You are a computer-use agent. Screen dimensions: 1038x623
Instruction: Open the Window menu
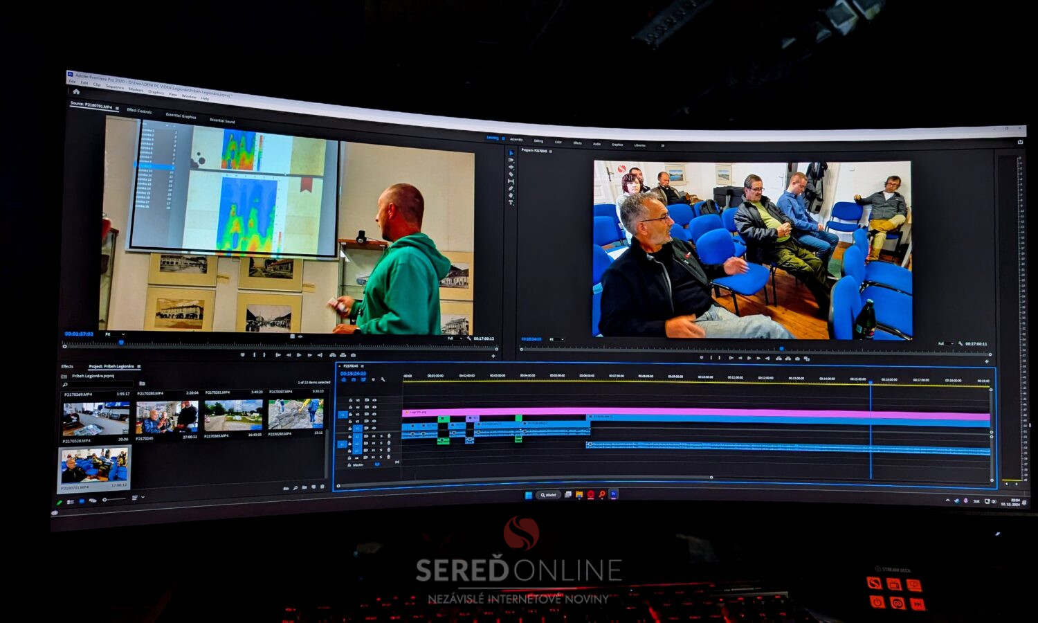[189, 96]
